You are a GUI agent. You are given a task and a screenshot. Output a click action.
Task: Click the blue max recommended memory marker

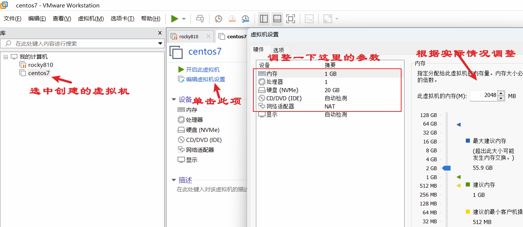[458, 125]
